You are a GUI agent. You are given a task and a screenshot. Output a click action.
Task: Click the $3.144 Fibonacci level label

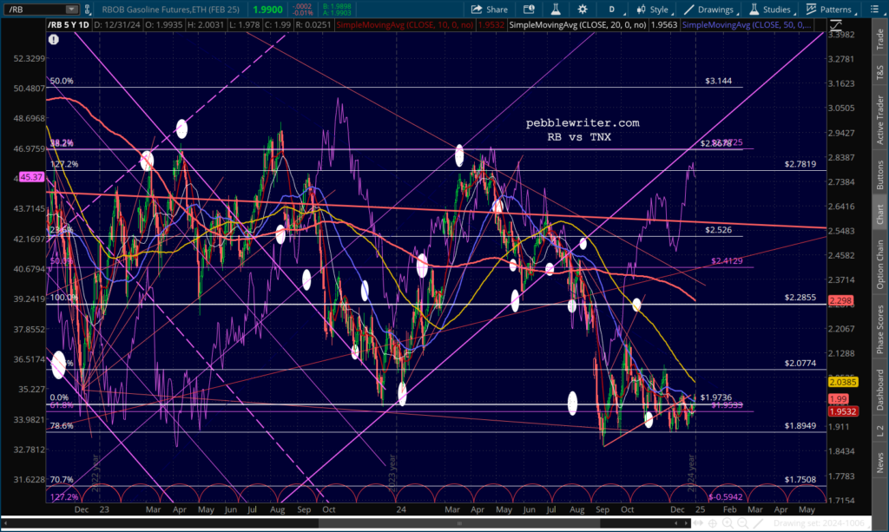(718, 81)
